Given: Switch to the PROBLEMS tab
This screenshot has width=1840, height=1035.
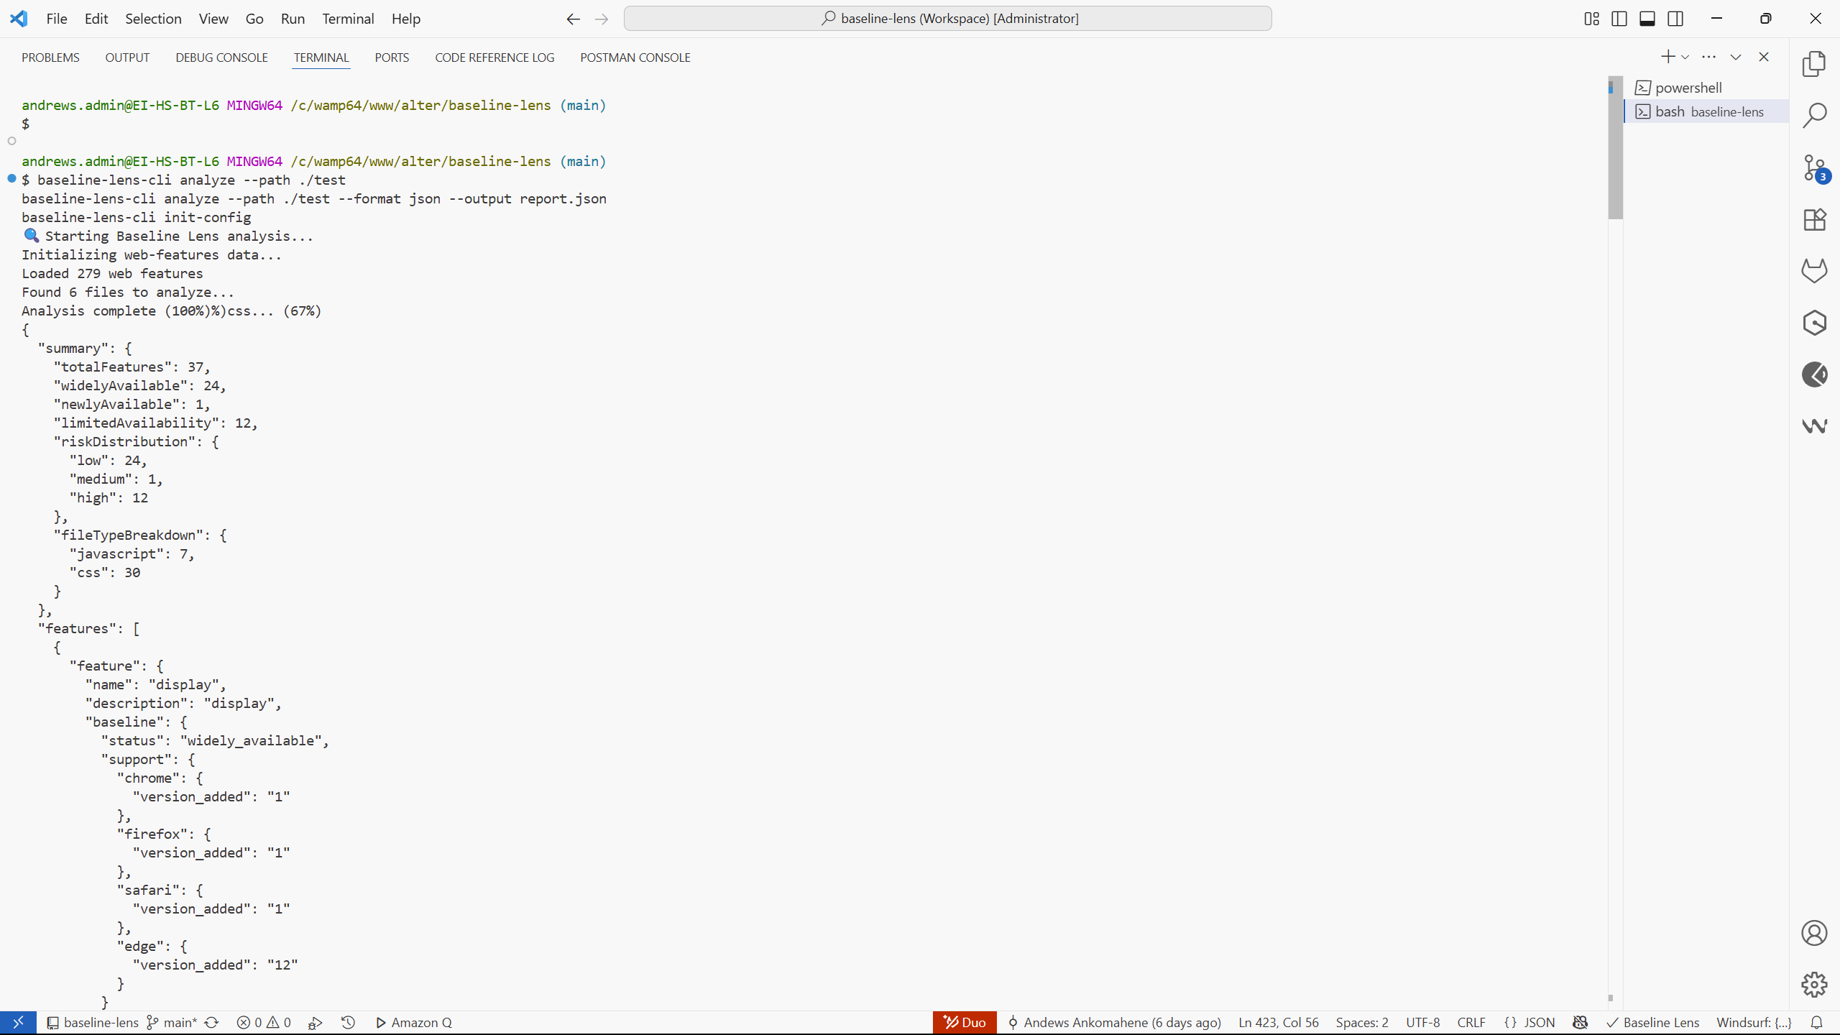Looking at the screenshot, I should (x=50, y=57).
